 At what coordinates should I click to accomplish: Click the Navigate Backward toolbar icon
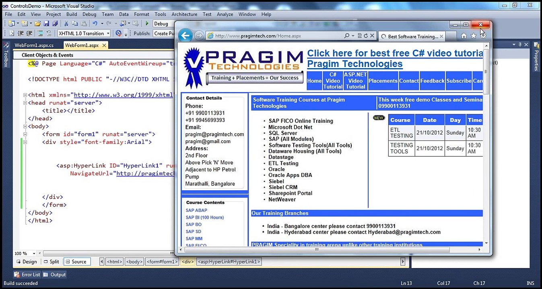(123, 24)
